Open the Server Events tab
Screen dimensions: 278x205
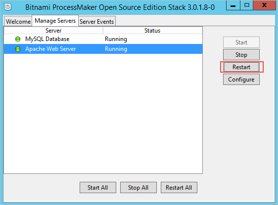[97, 21]
